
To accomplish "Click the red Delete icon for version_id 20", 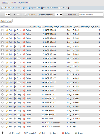I will 24,107.
